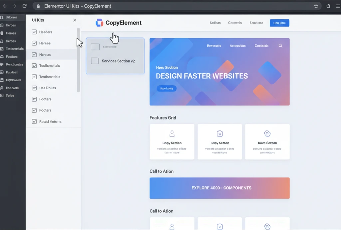Screen dimensions: 341x230
Task: Close the UI Kits filter panel
Action: [x=75, y=20]
